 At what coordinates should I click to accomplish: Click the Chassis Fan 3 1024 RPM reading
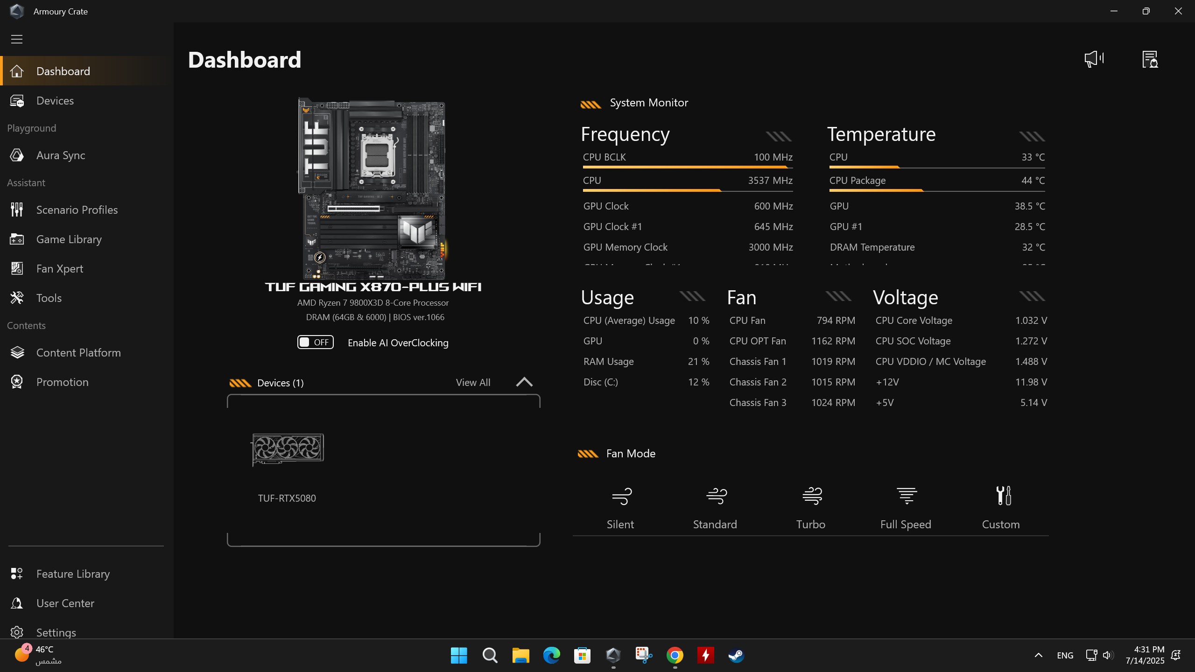tap(833, 403)
